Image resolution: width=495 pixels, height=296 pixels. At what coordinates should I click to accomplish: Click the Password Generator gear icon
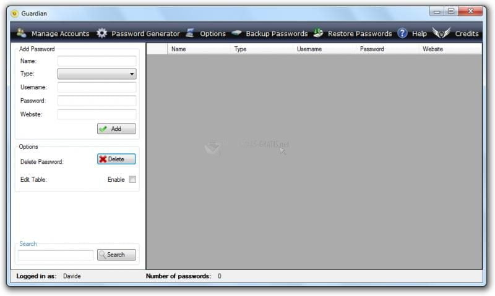click(x=101, y=33)
